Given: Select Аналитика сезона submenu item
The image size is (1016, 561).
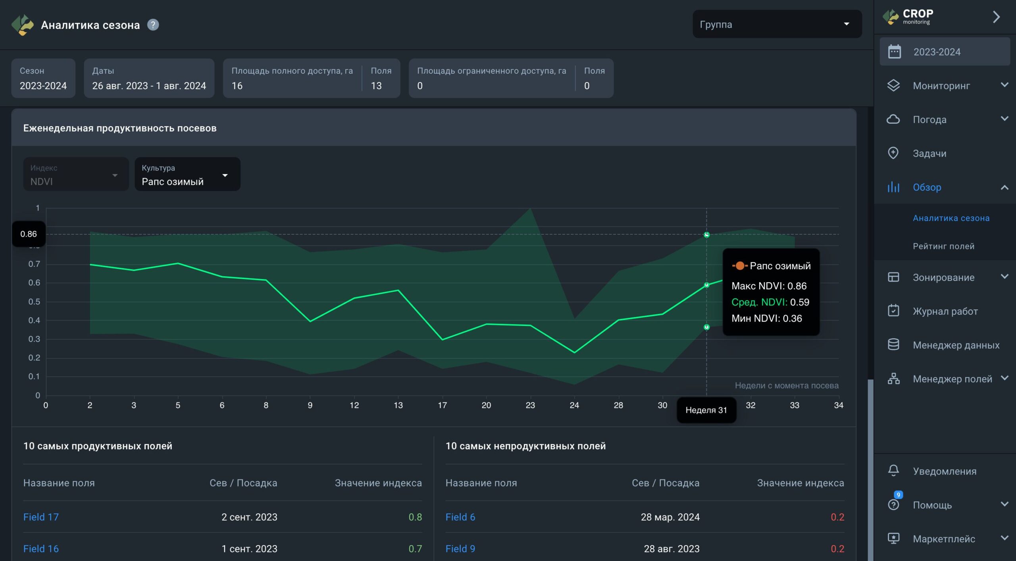Looking at the screenshot, I should click(x=951, y=218).
